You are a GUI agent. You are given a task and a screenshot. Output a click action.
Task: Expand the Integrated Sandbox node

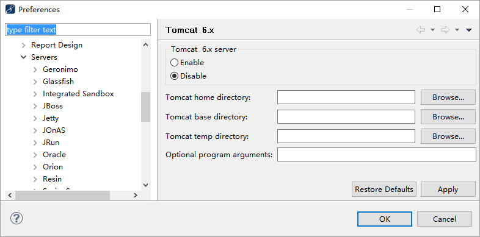tap(35, 94)
